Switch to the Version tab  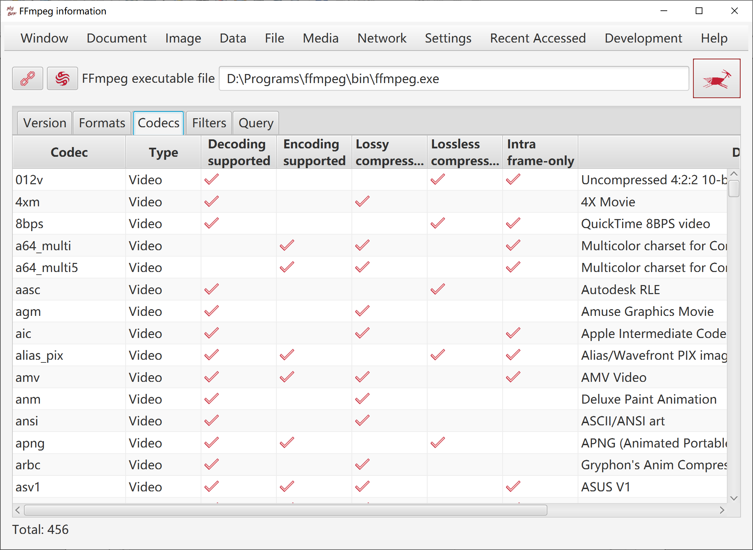[x=45, y=123]
